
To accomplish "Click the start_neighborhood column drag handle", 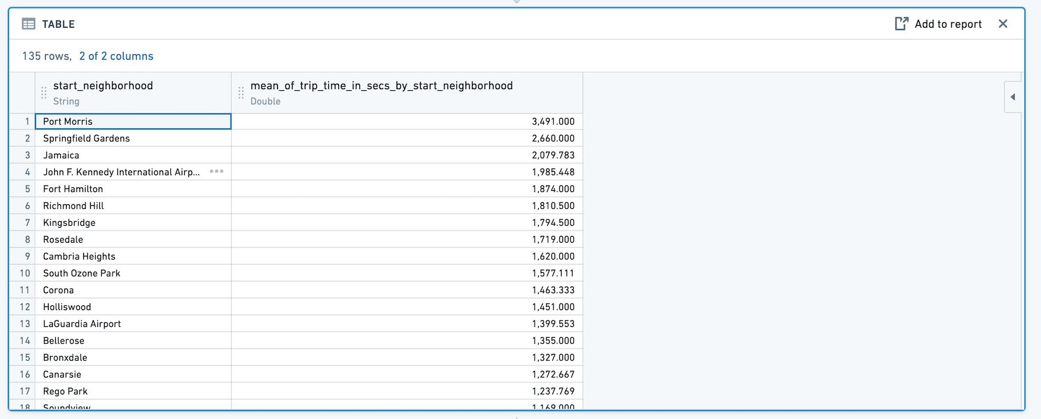I will coord(44,93).
